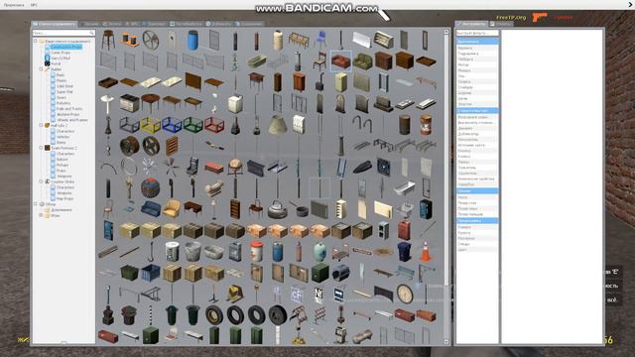
Task: Select Rails and Tracks under Builder
Action: (69, 109)
